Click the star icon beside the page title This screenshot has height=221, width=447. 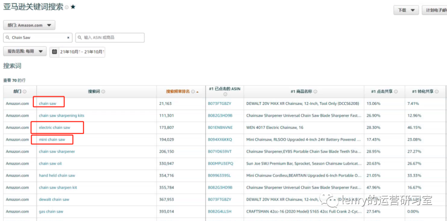73,7
